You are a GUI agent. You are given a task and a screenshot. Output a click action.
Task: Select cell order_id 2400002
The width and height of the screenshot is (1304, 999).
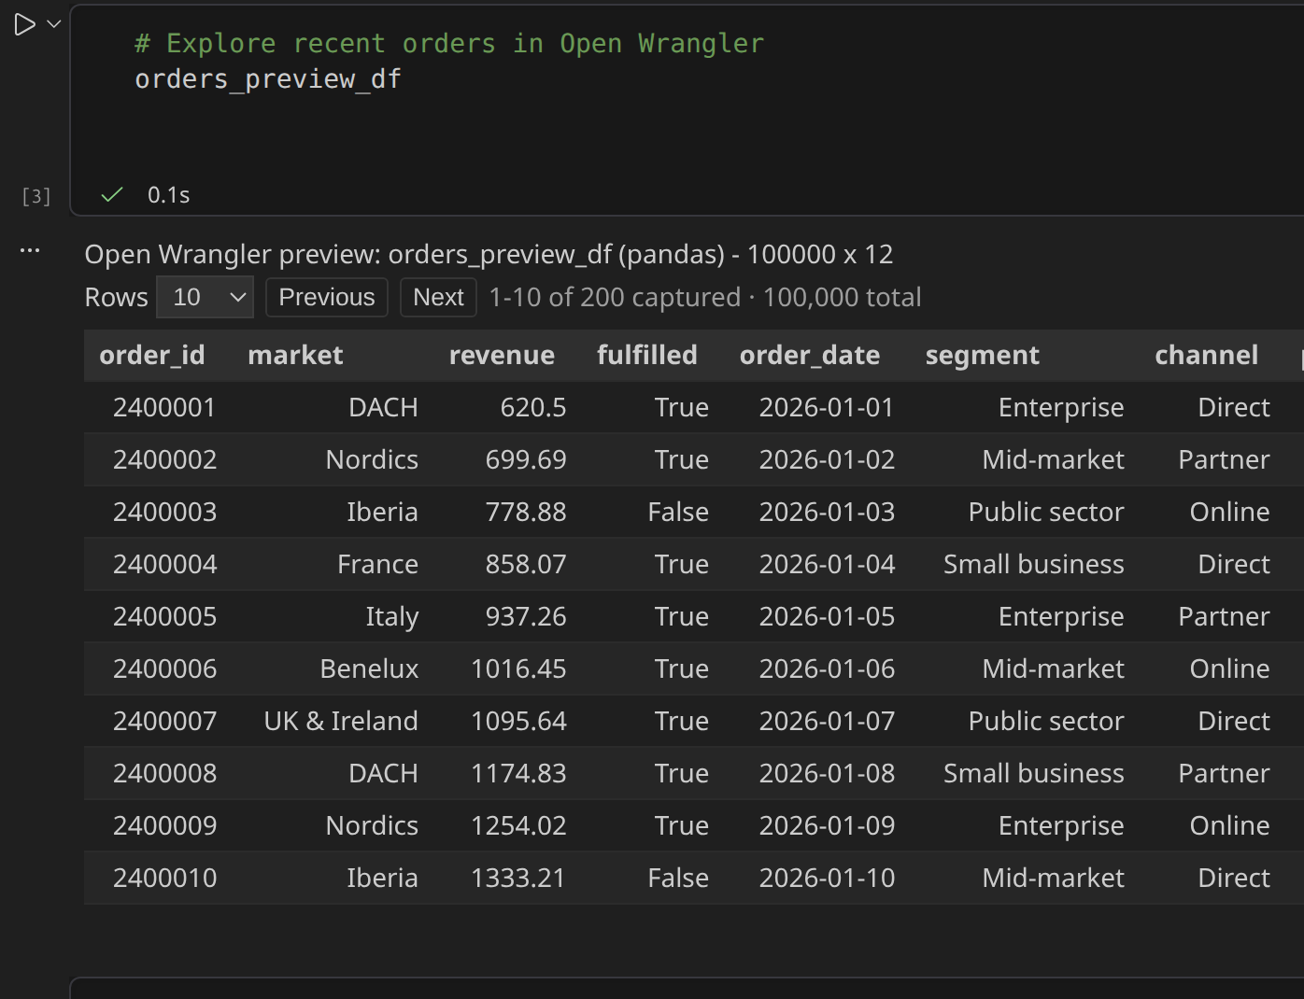pyautogui.click(x=164, y=459)
